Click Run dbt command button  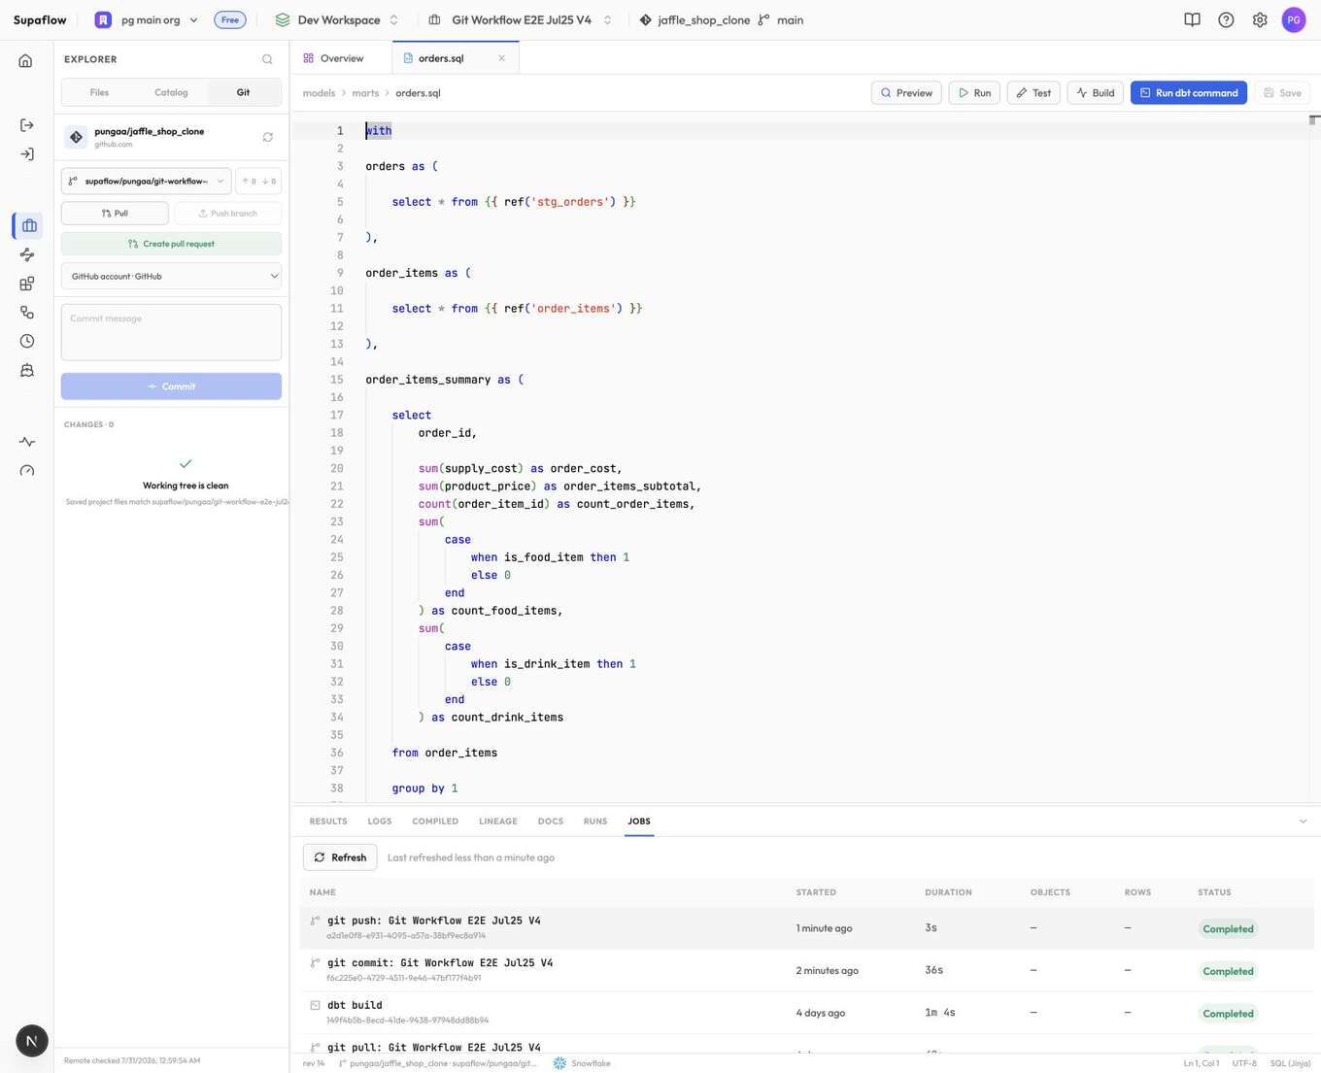[x=1188, y=93]
